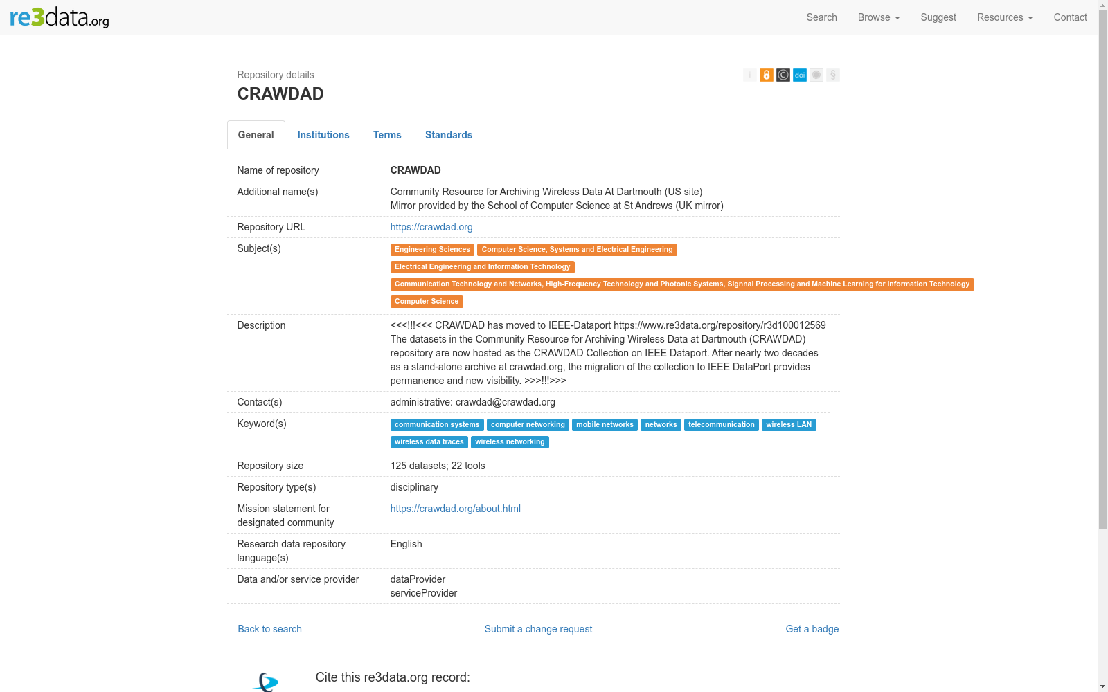This screenshot has width=1108, height=692.
Task: Click the 'Additional name(s)' row label
Action: (278, 192)
